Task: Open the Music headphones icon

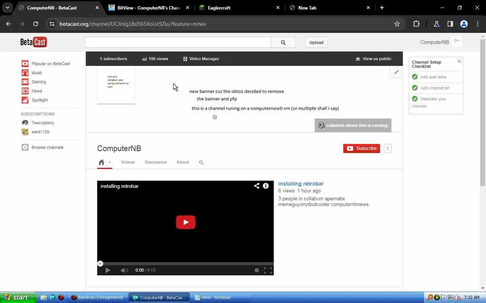Action: pos(25,73)
